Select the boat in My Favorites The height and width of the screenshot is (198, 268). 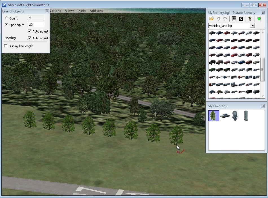tap(225, 116)
